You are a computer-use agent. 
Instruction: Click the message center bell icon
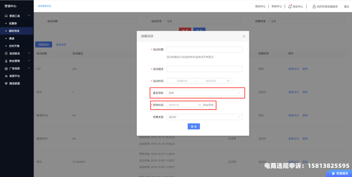coord(290,6)
